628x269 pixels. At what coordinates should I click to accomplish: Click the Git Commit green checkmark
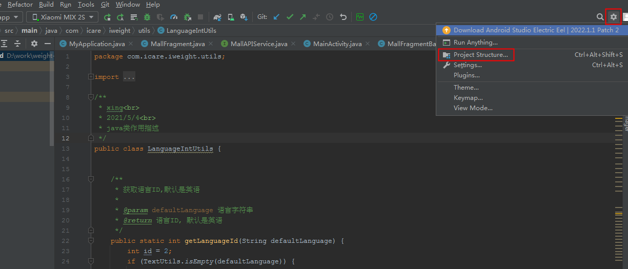click(290, 17)
